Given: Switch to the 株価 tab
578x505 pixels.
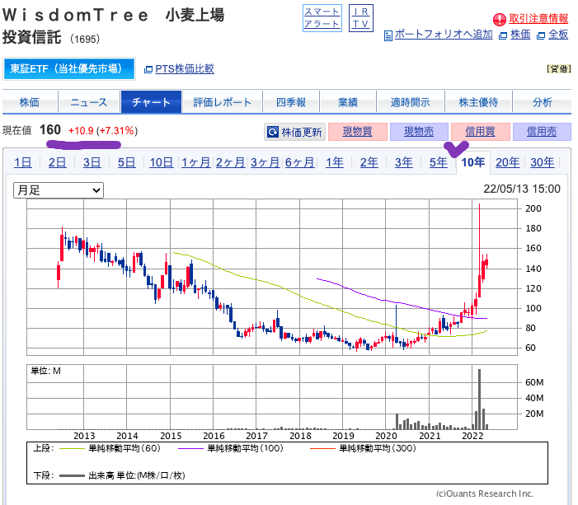Looking at the screenshot, I should click(30, 102).
